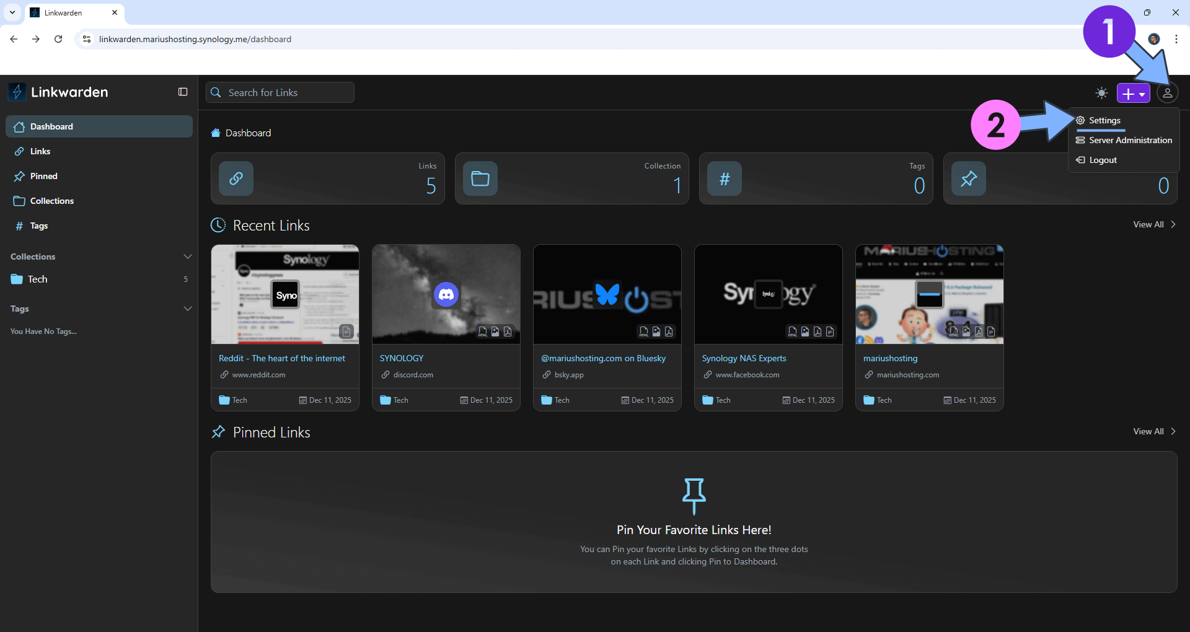
Task: Open Pinned in the sidebar navigation
Action: (43, 176)
